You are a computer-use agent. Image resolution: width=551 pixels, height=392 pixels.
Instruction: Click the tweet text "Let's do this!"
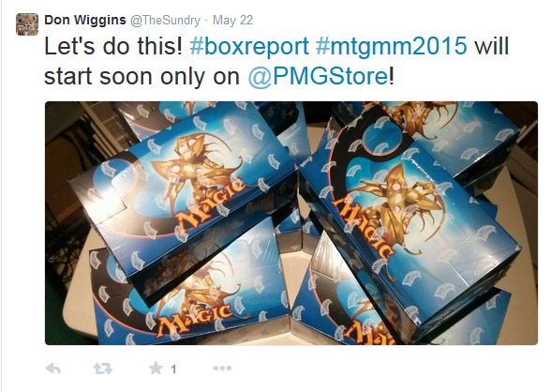tap(113, 46)
